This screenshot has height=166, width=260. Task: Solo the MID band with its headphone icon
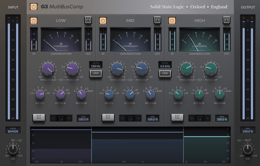click(157, 20)
